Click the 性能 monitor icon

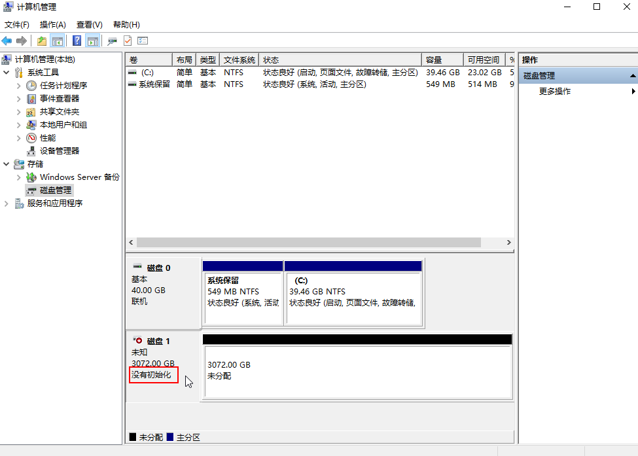31,138
